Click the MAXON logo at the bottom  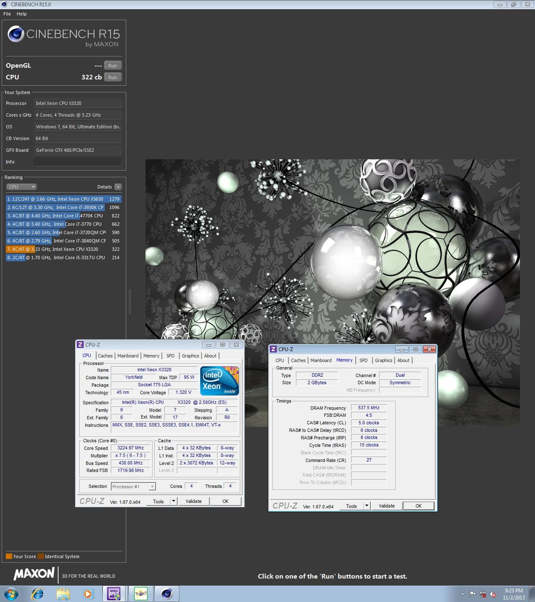[34, 574]
